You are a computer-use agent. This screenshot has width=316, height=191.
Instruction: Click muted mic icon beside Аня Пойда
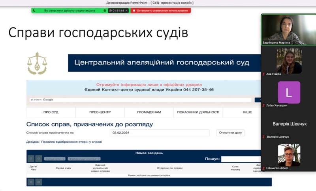click(x=263, y=74)
